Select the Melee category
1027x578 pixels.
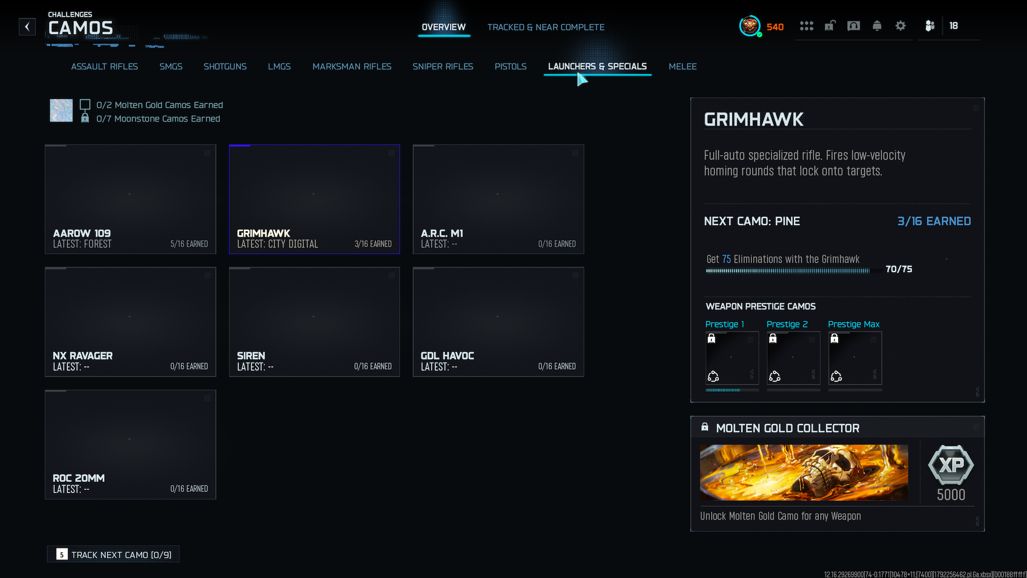point(683,66)
